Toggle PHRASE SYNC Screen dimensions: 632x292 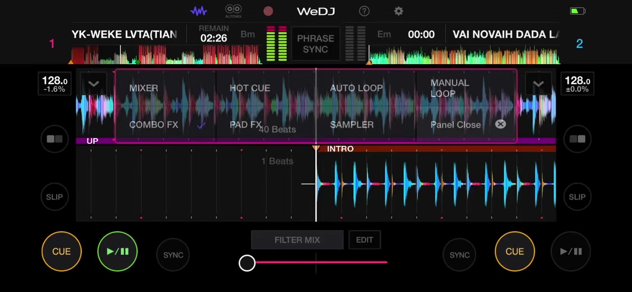(x=316, y=44)
